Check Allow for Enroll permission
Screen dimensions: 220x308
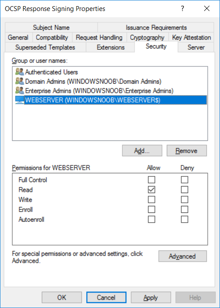151,209
